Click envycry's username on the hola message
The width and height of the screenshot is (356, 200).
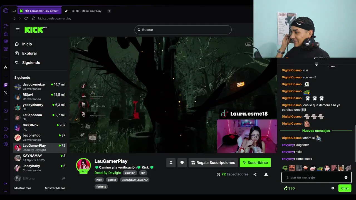click(288, 152)
